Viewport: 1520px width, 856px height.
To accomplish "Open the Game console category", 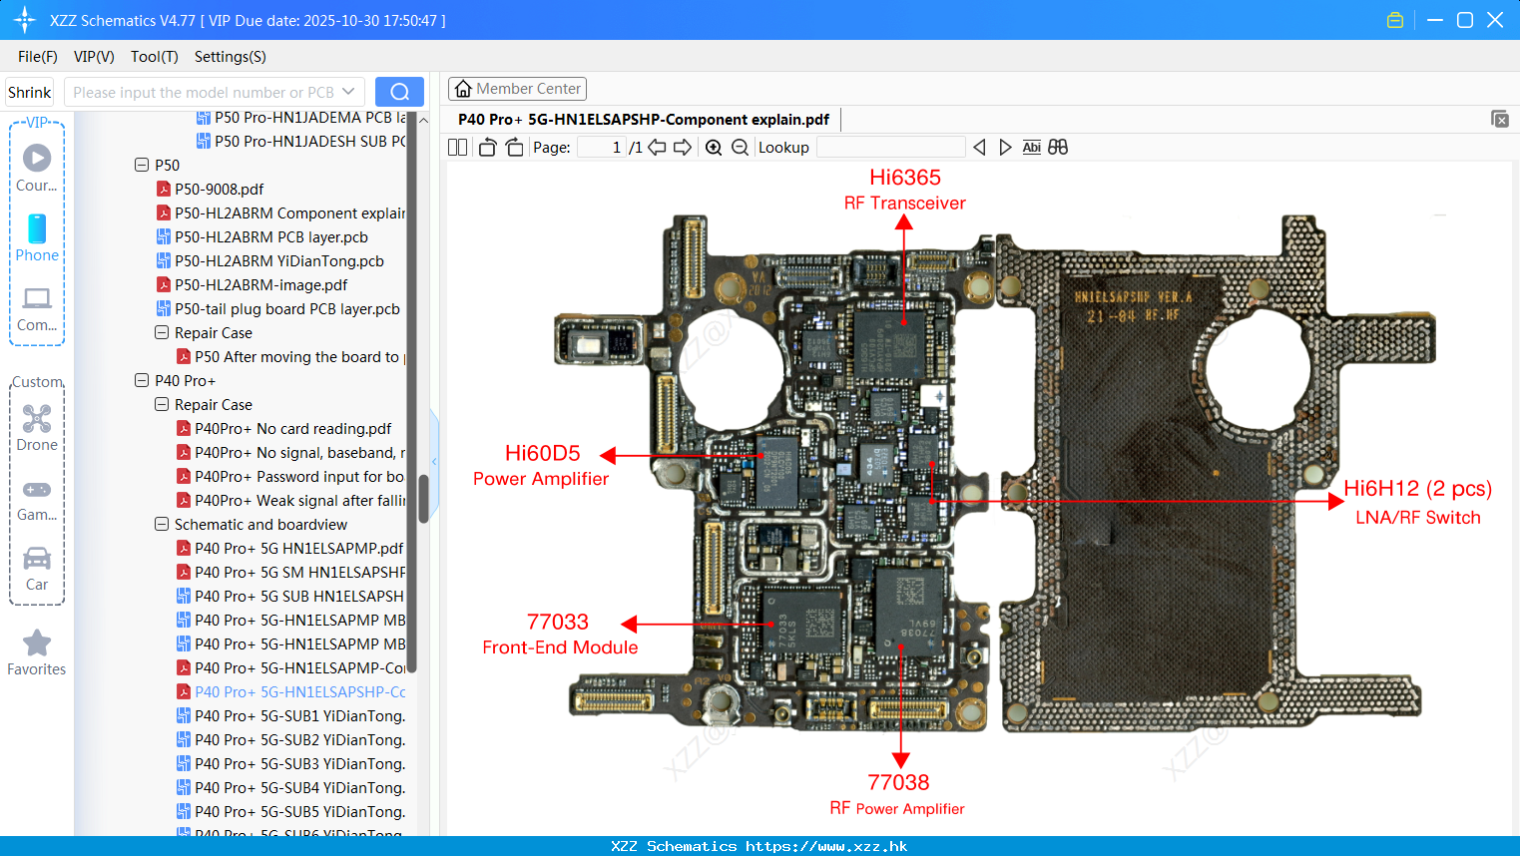I will click(x=37, y=500).
